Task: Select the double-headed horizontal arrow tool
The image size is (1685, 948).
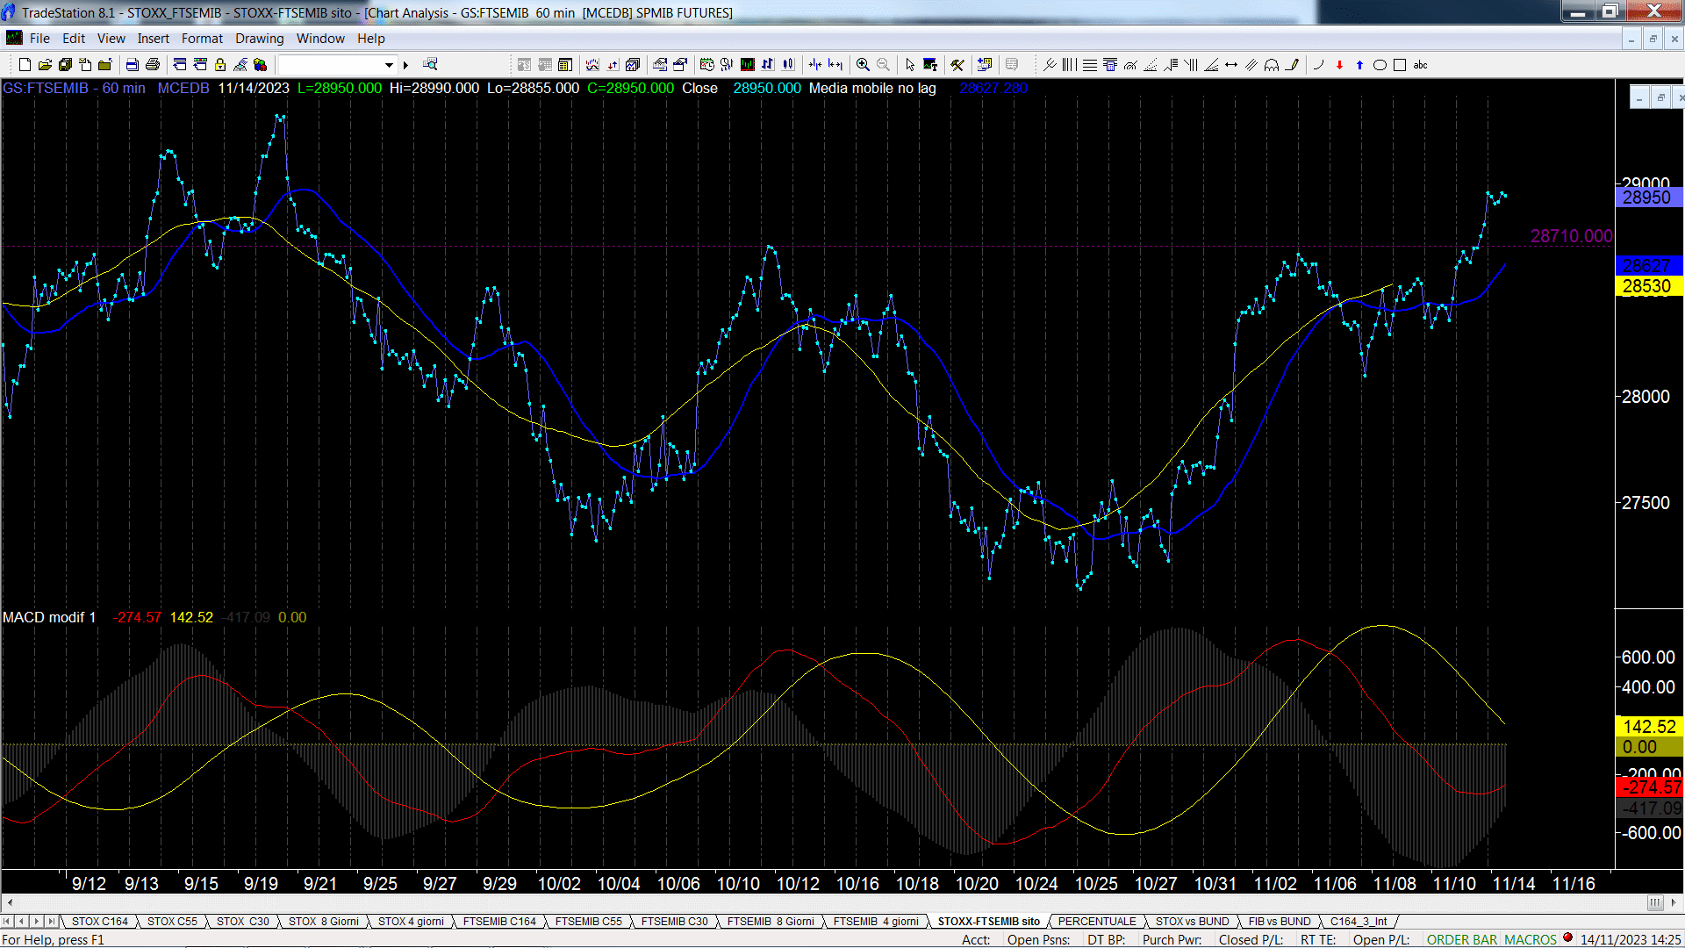Action: (1231, 64)
